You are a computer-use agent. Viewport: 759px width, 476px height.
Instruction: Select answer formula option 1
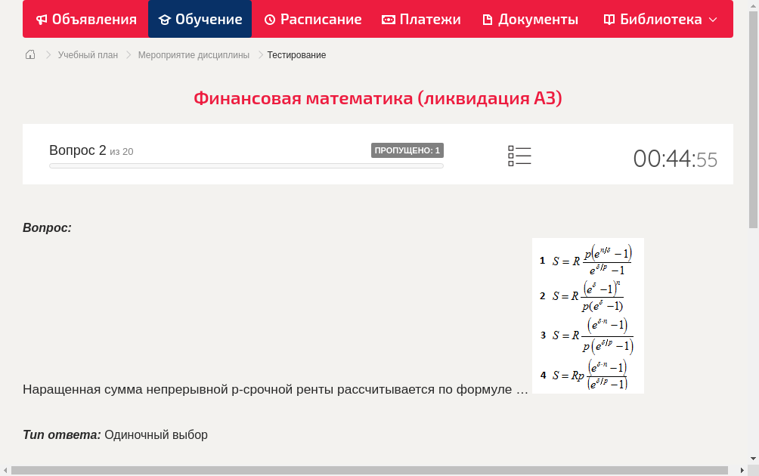(x=590, y=260)
